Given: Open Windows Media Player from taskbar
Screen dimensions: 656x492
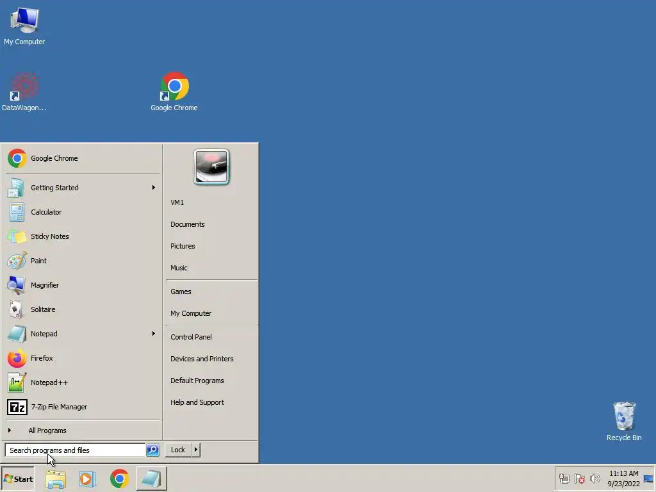Looking at the screenshot, I should coord(87,479).
